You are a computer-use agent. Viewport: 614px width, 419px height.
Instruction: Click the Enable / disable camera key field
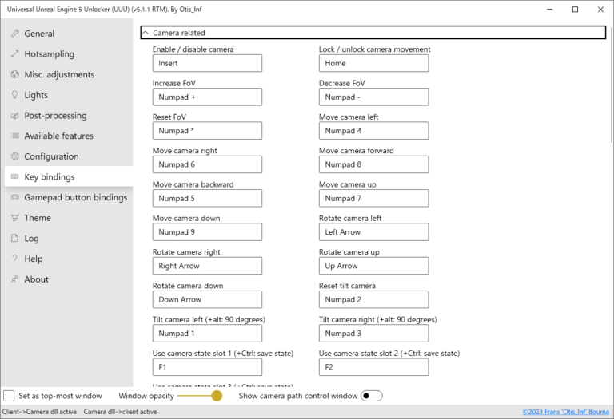[x=207, y=63]
